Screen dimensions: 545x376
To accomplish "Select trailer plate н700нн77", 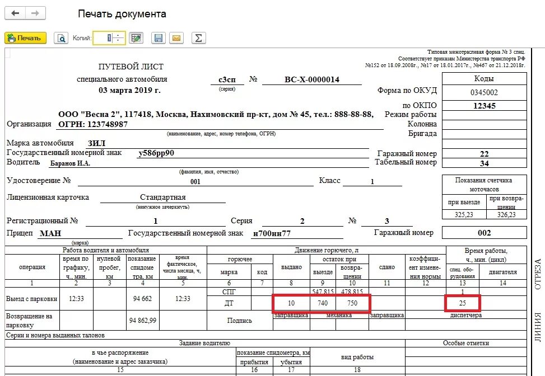I will tap(272, 233).
